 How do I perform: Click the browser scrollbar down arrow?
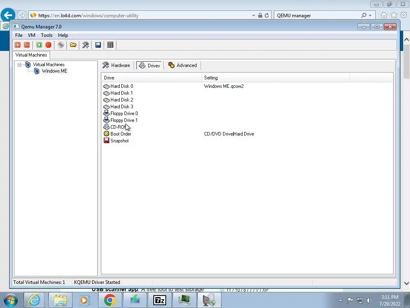(x=406, y=283)
